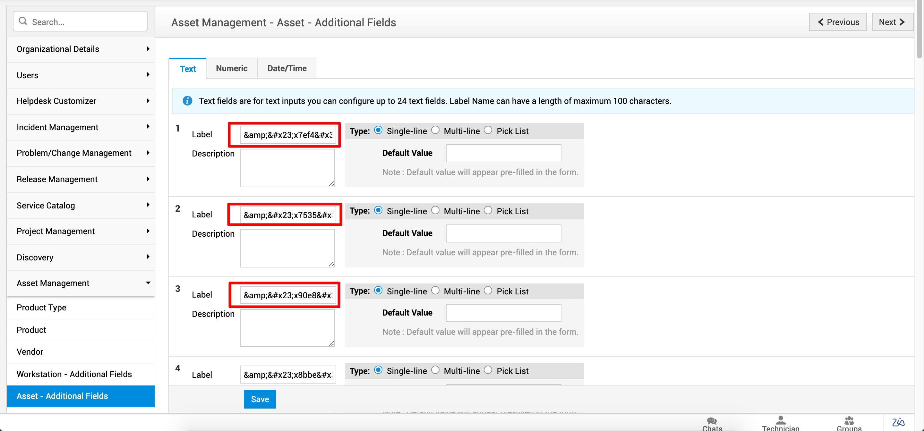Click the Previous chevron arrow icon
924x431 pixels.
820,22
